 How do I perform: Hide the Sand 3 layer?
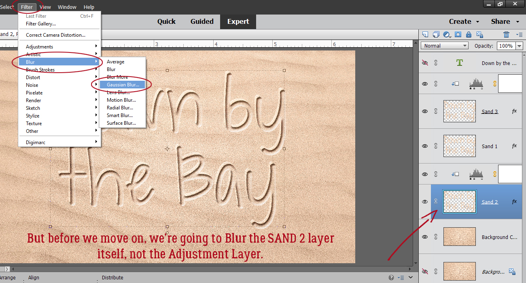(425, 111)
